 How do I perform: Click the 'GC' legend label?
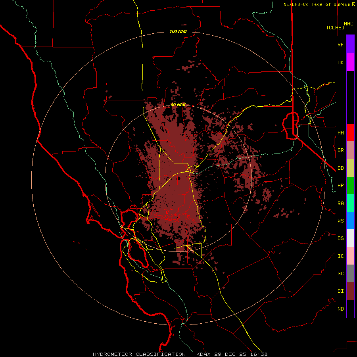pos(340,274)
